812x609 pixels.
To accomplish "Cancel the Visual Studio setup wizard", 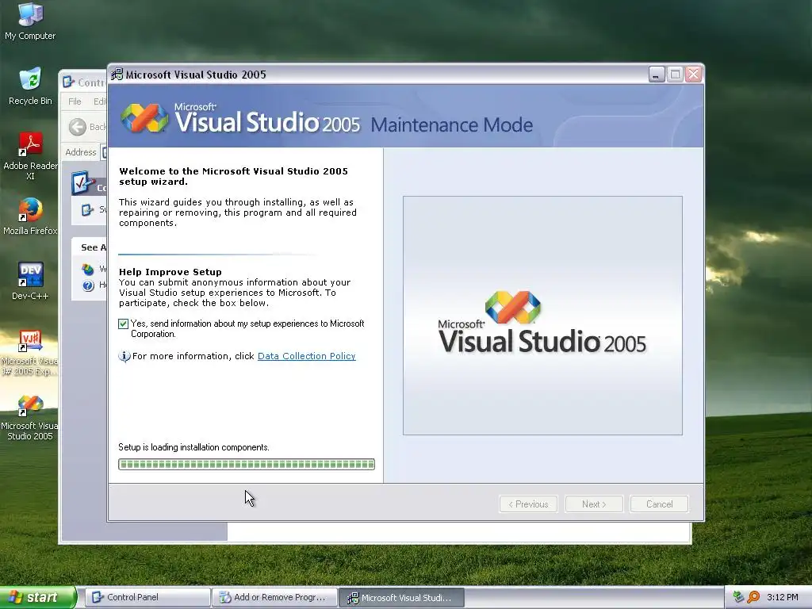I will click(659, 504).
